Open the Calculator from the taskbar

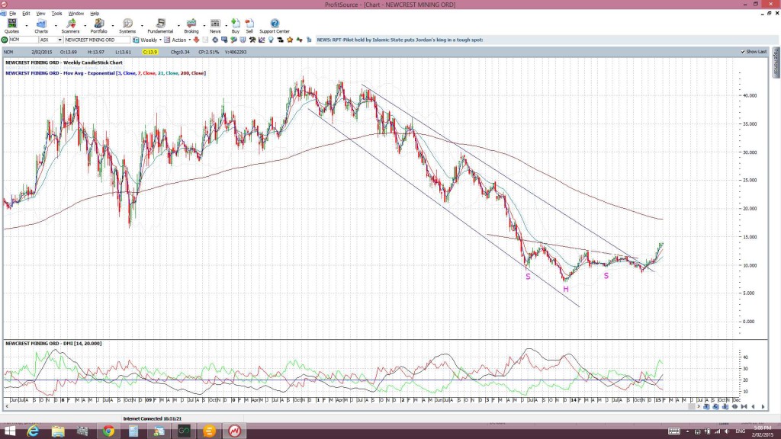pos(133,431)
